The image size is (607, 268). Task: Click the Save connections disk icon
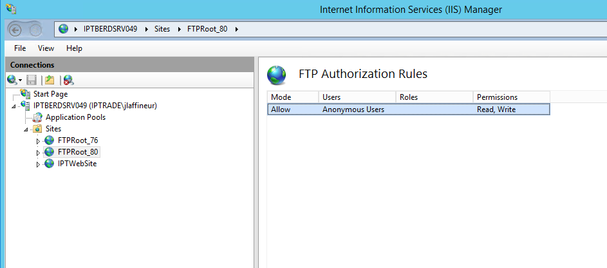tap(32, 80)
